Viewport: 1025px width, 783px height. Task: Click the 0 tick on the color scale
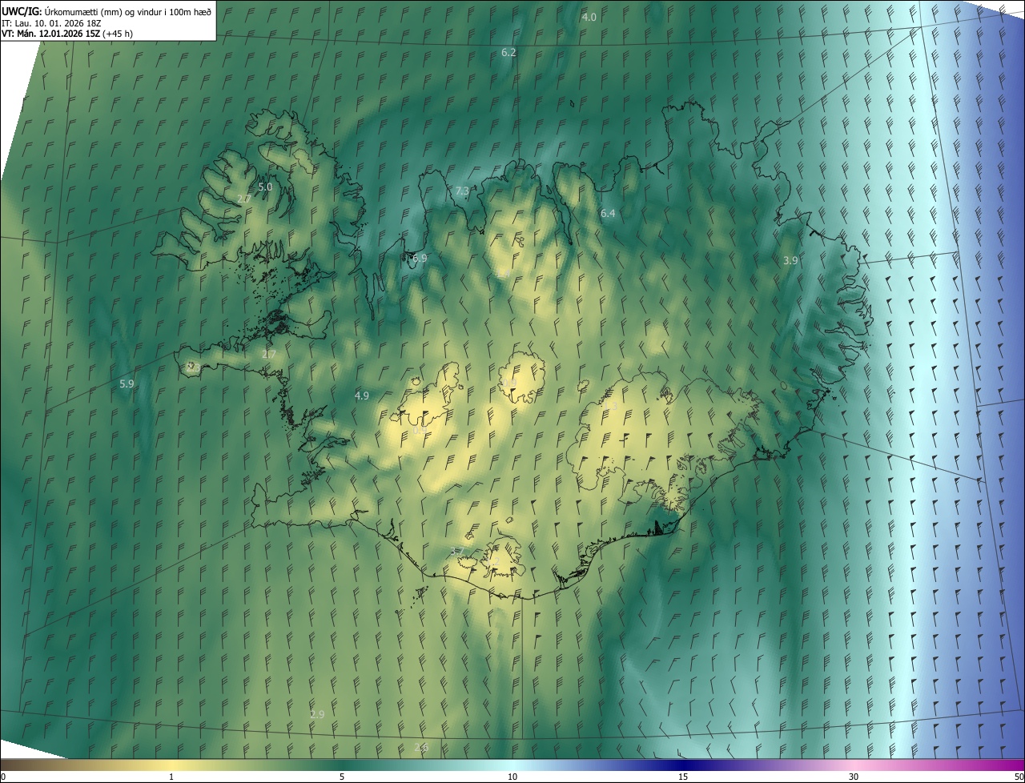3,777
